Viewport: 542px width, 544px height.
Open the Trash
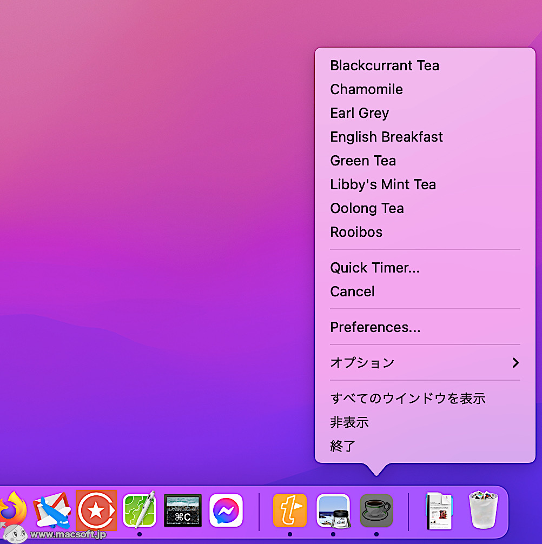(483, 509)
